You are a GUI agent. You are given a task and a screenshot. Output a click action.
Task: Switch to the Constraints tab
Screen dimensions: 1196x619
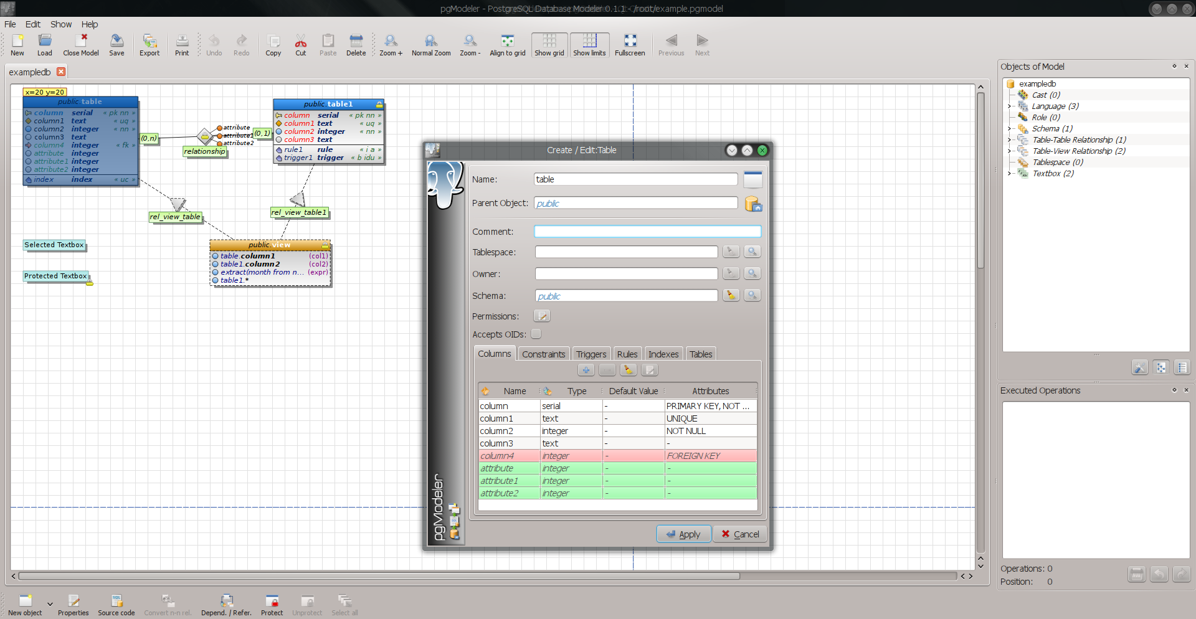pos(543,354)
